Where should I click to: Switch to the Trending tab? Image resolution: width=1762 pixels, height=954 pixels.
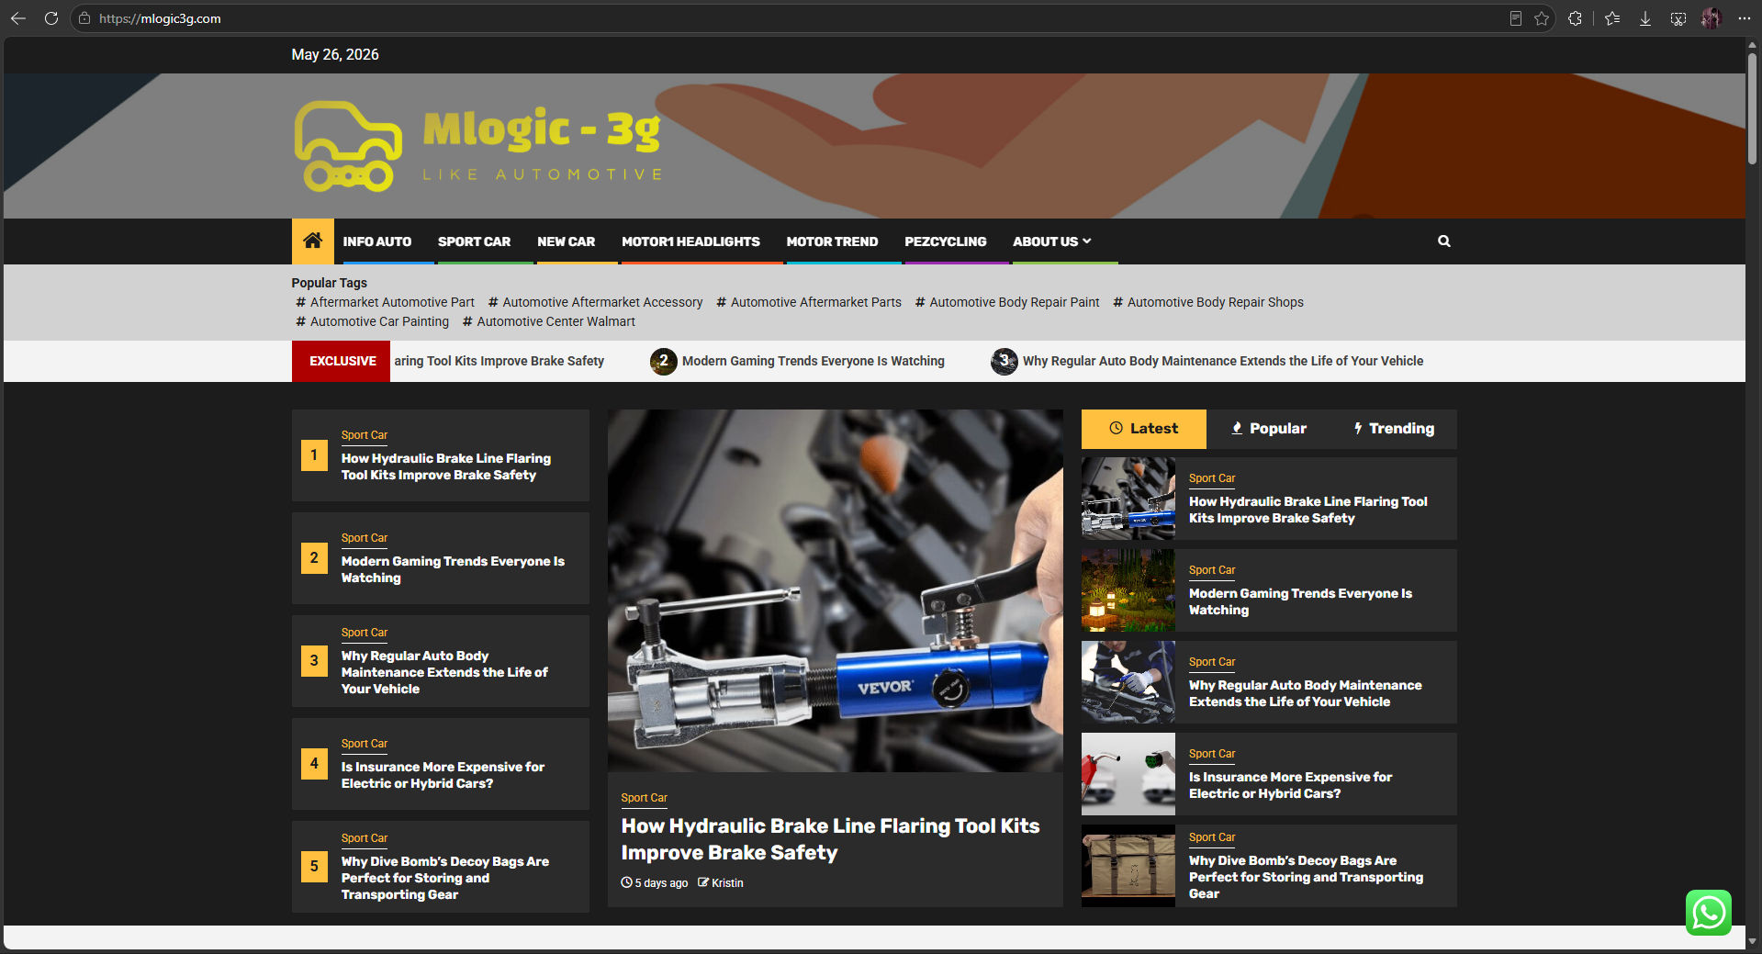coord(1394,429)
